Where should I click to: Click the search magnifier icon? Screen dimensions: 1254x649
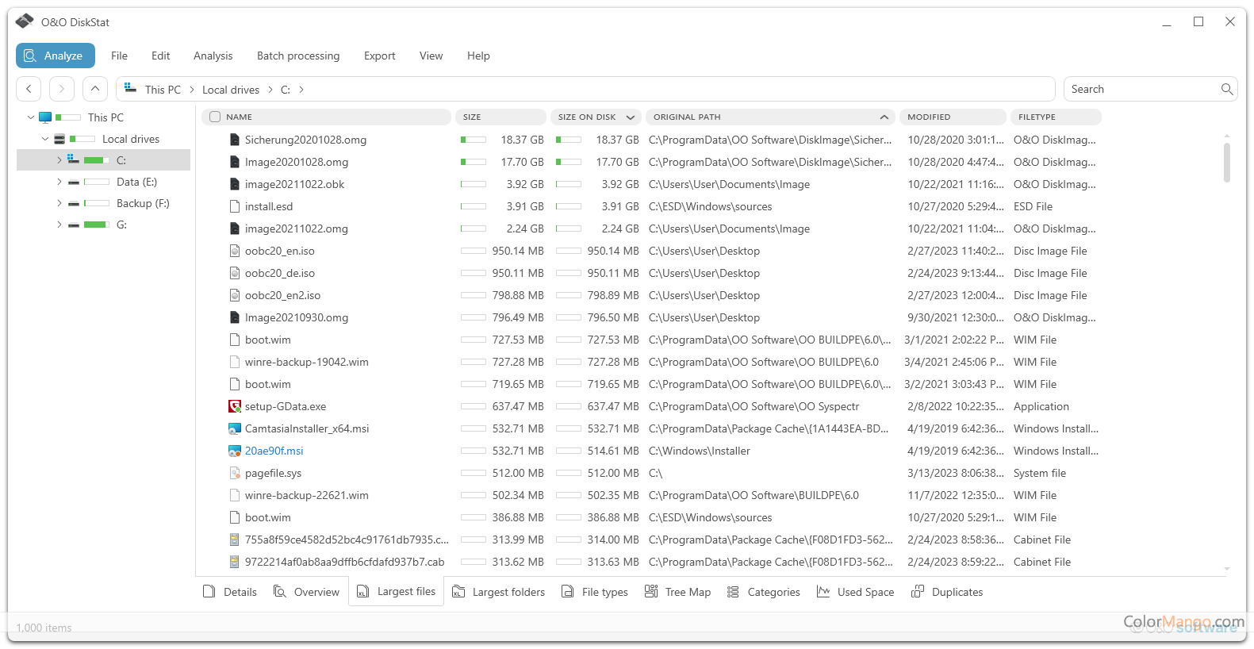tap(1226, 89)
